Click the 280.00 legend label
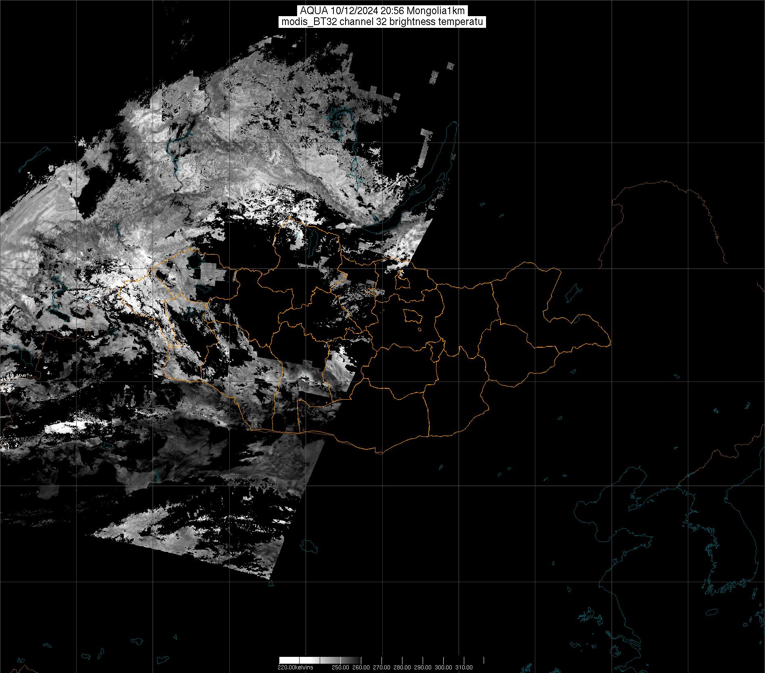Viewport: 765px width, 673px height. click(402, 667)
